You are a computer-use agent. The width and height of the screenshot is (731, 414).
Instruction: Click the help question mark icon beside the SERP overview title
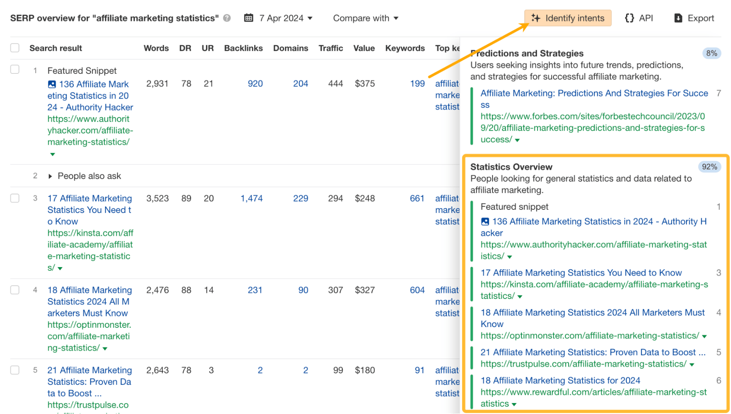click(227, 18)
